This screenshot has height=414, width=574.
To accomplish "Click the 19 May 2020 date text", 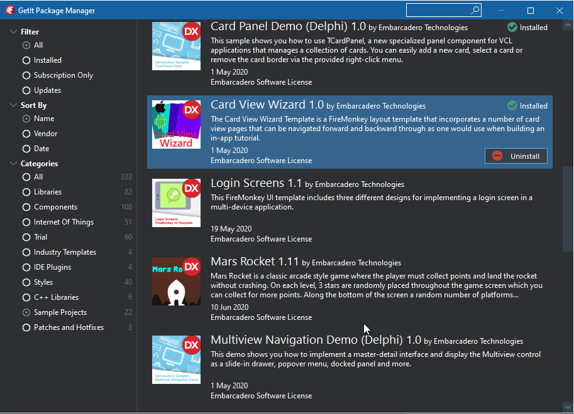I will [231, 229].
